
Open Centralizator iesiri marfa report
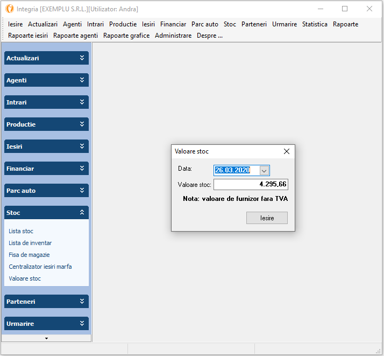[40, 267]
